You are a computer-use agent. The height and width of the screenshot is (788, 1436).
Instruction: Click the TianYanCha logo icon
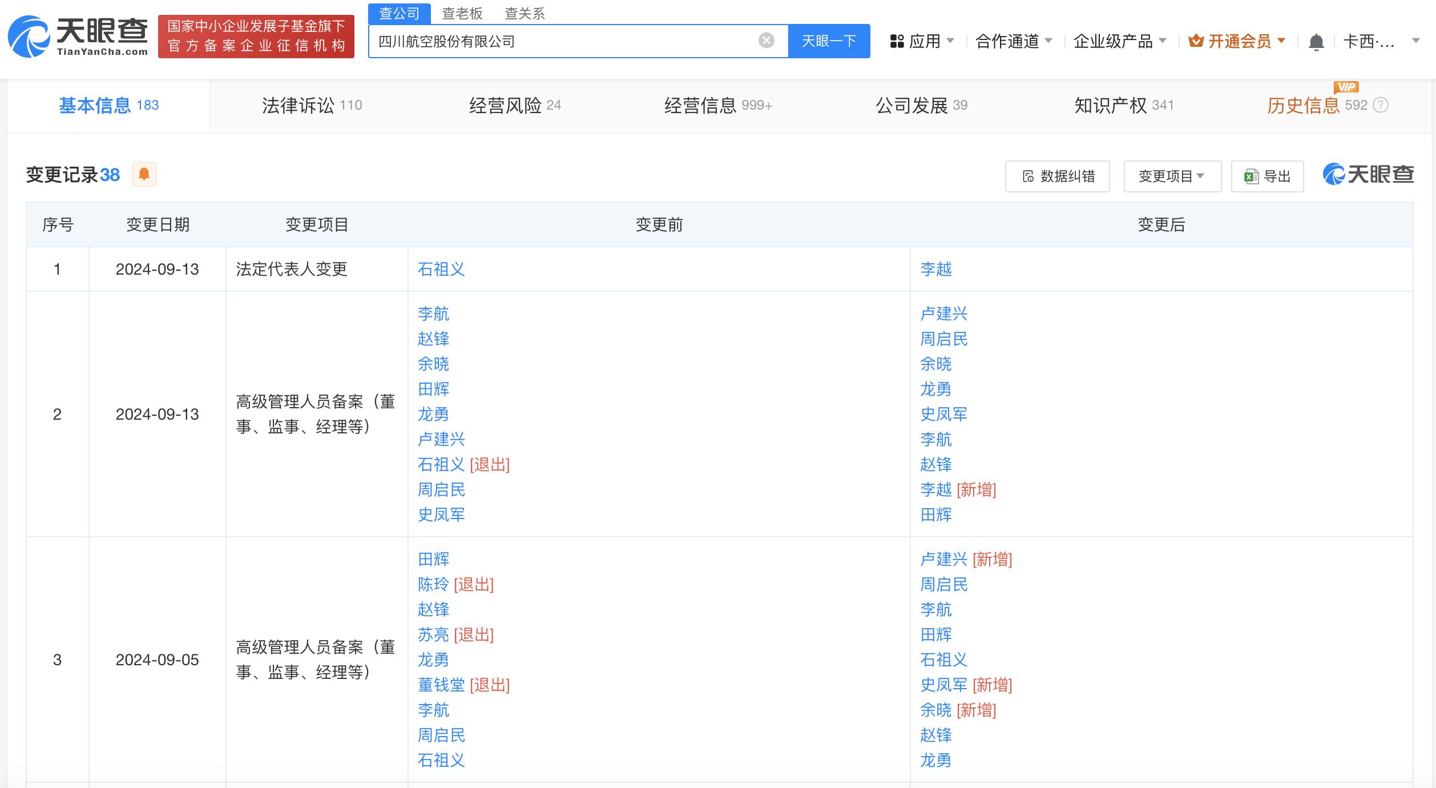click(x=29, y=37)
